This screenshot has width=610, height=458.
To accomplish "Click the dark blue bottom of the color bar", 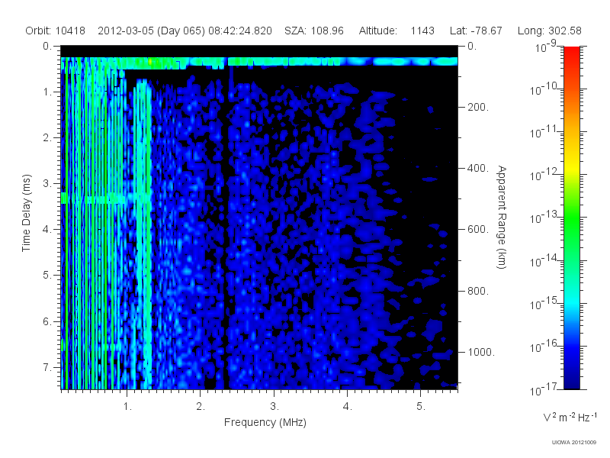I will pyautogui.click(x=571, y=379).
